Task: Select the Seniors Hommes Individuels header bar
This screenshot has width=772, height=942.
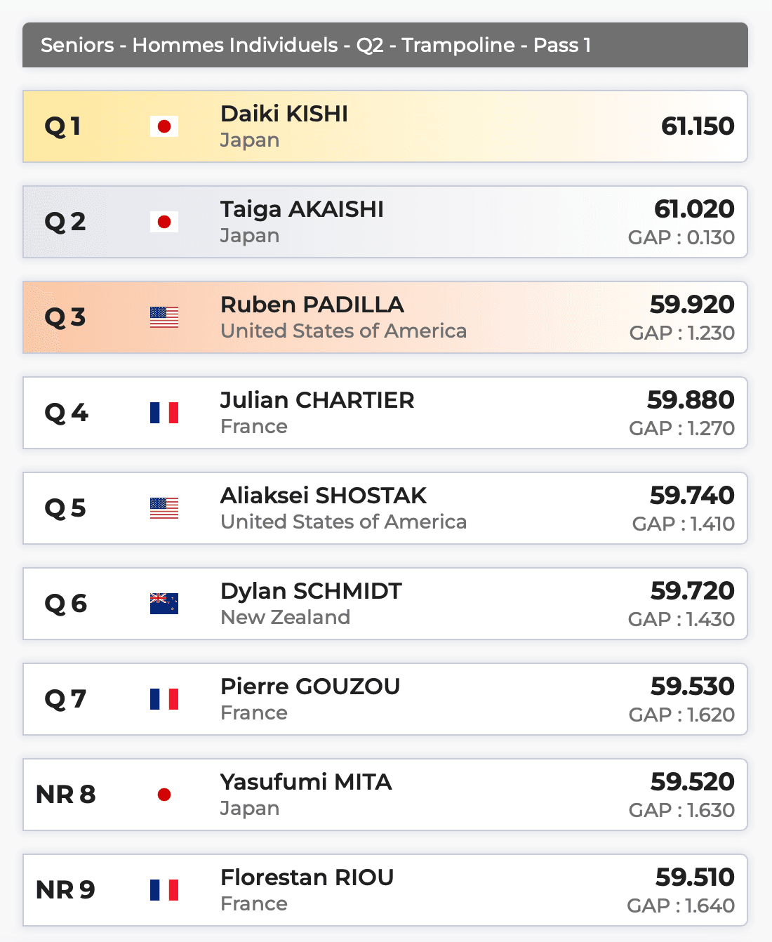Action: coord(385,45)
